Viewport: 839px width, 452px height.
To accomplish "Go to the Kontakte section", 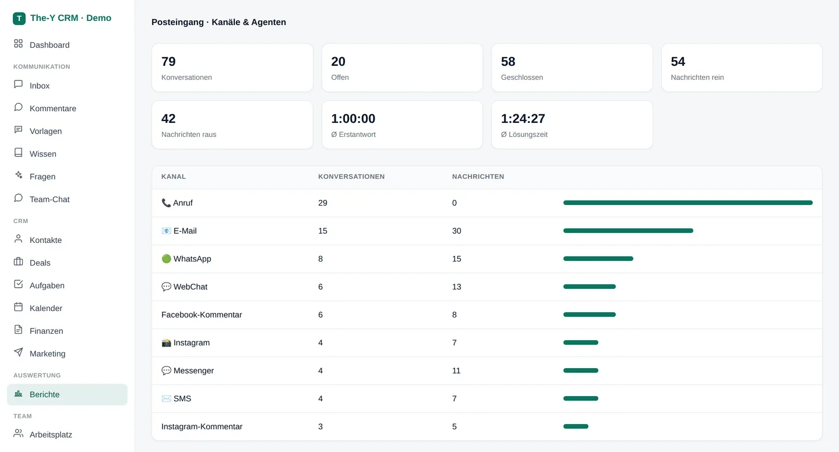I will pyautogui.click(x=67, y=240).
